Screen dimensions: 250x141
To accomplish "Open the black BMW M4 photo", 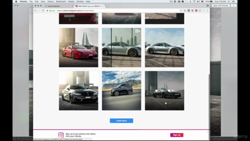I will tap(79, 90).
